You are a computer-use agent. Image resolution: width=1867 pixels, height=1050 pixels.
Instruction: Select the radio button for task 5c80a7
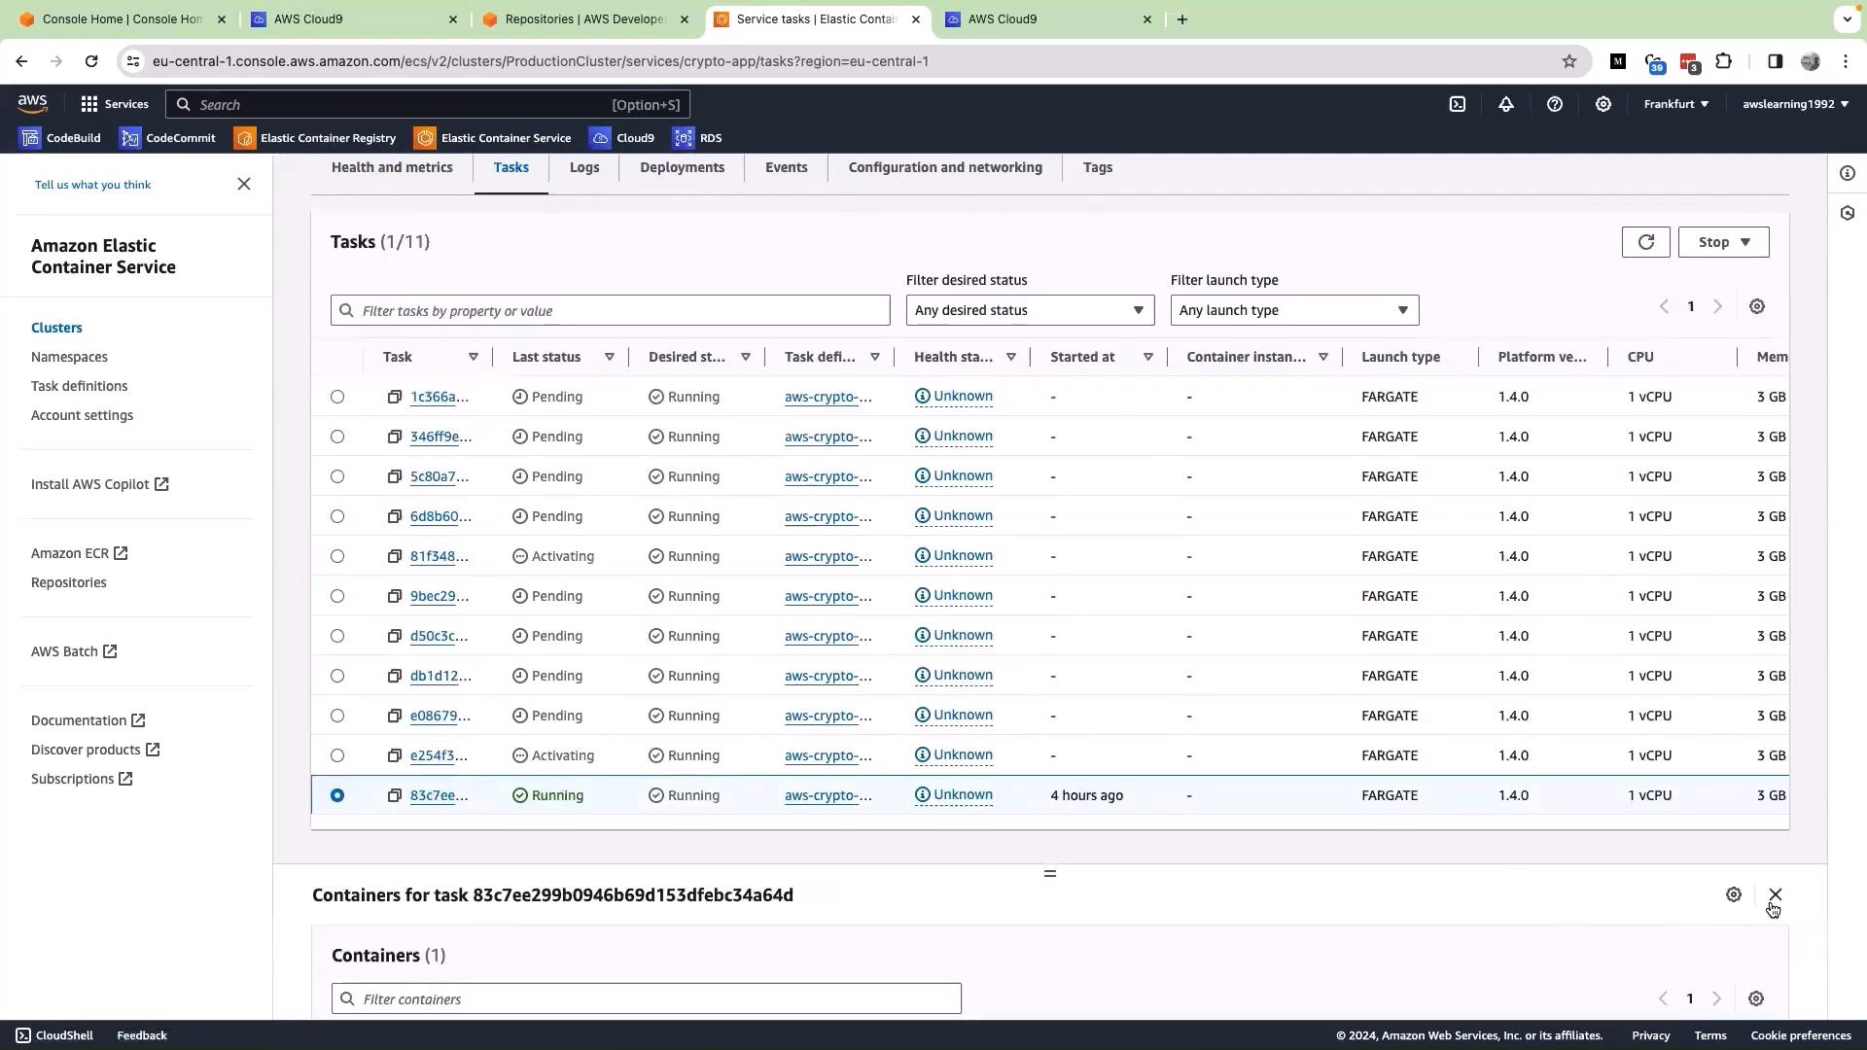click(337, 476)
